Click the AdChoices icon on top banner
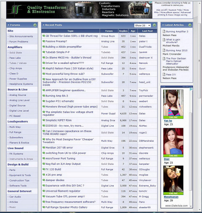Viewport: 202px width, 213px height. coord(151,2)
